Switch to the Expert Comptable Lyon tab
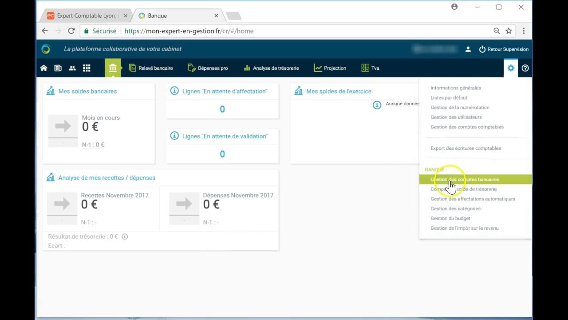The height and width of the screenshot is (320, 568). pyautogui.click(x=82, y=15)
